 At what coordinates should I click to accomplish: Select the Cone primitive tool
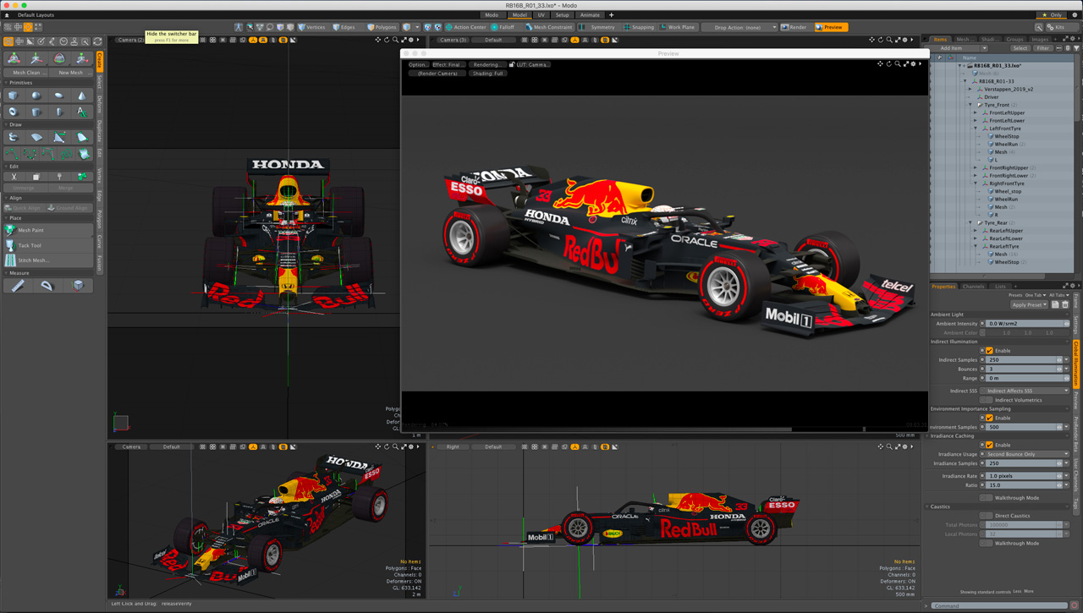pos(82,96)
